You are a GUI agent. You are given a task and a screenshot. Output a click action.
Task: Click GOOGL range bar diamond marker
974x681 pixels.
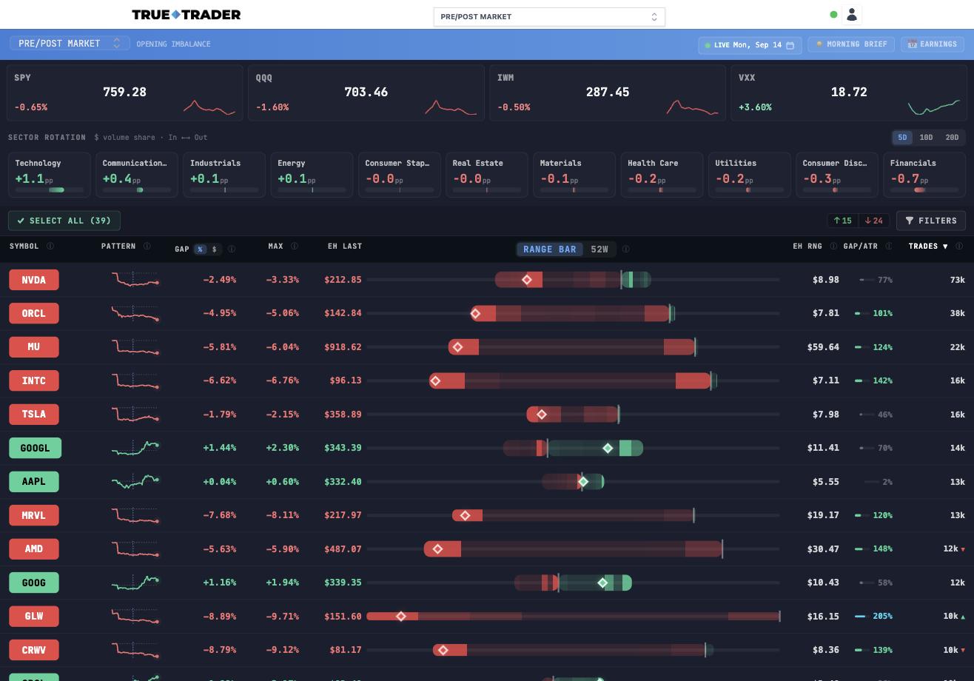[608, 448]
